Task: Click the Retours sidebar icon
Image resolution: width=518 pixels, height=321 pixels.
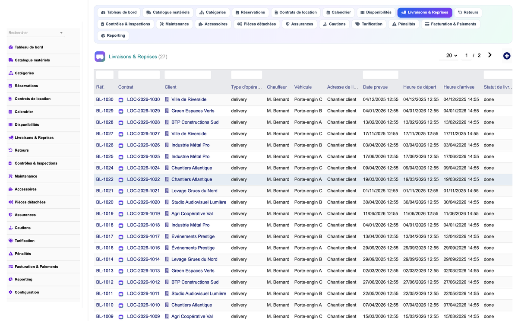Action: (11, 150)
